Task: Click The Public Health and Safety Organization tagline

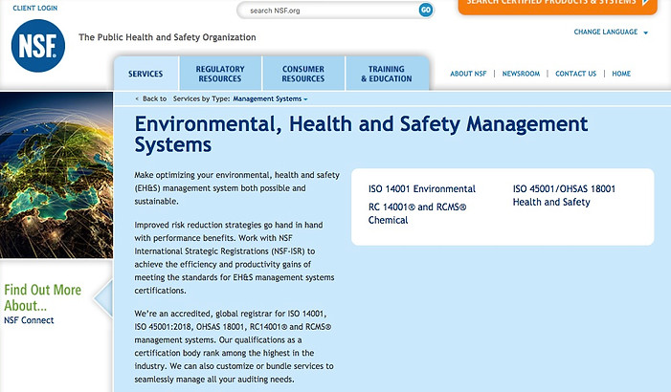Action: [167, 37]
